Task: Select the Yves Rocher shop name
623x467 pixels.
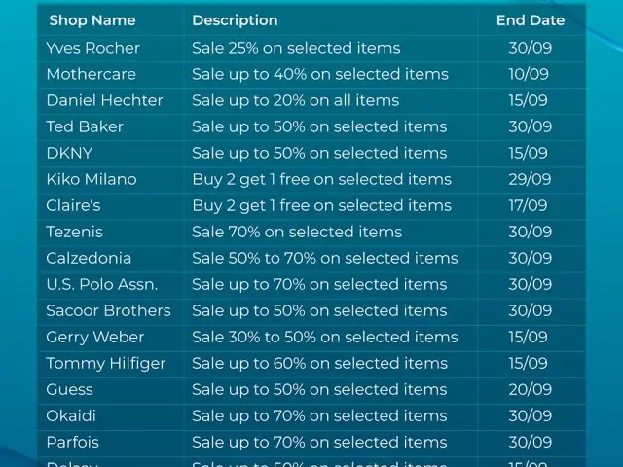Action: point(93,48)
